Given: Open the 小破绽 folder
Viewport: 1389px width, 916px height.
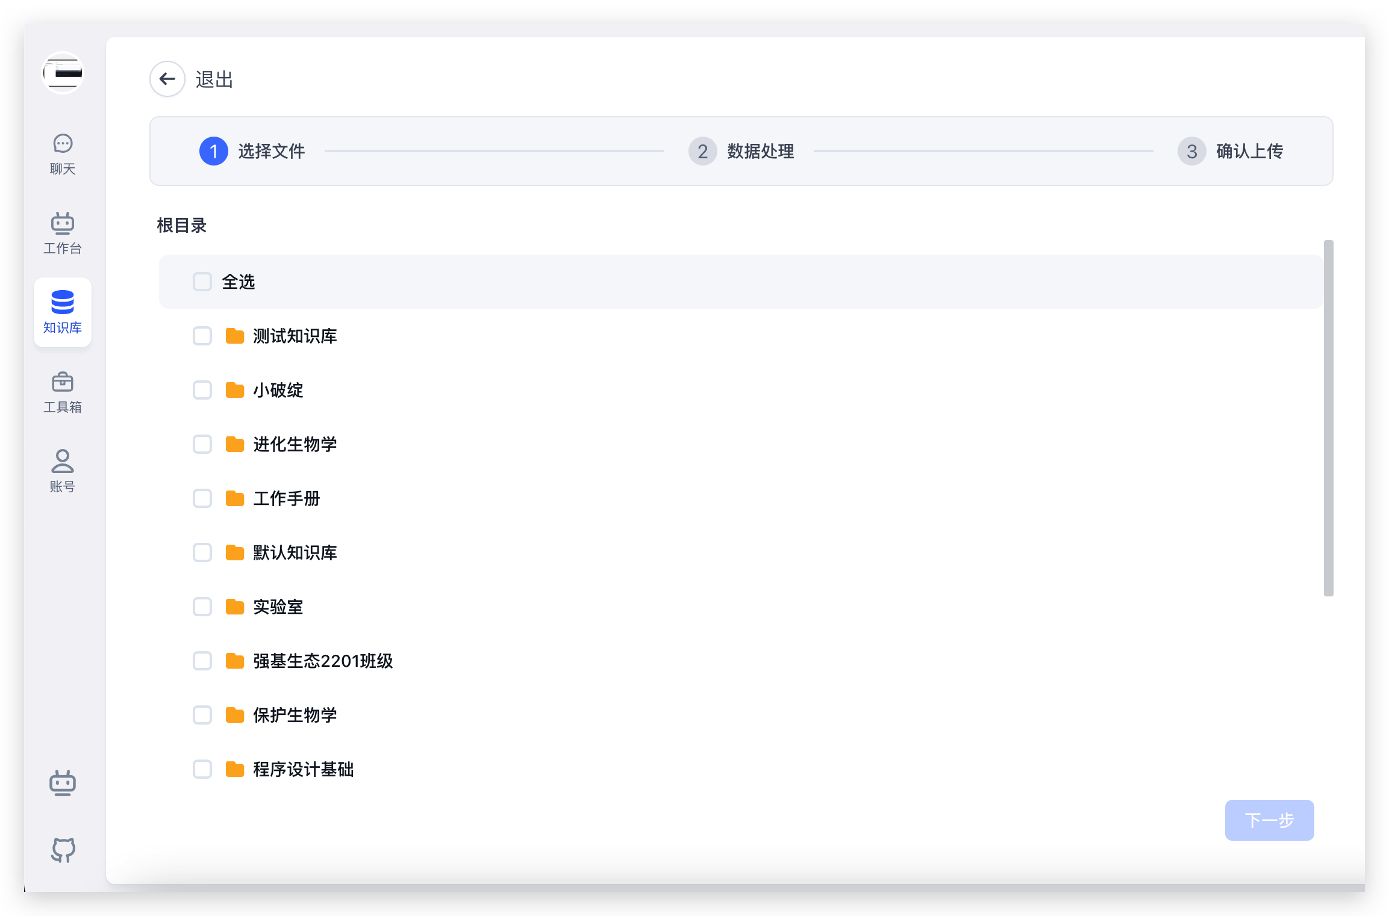Looking at the screenshot, I should point(278,390).
